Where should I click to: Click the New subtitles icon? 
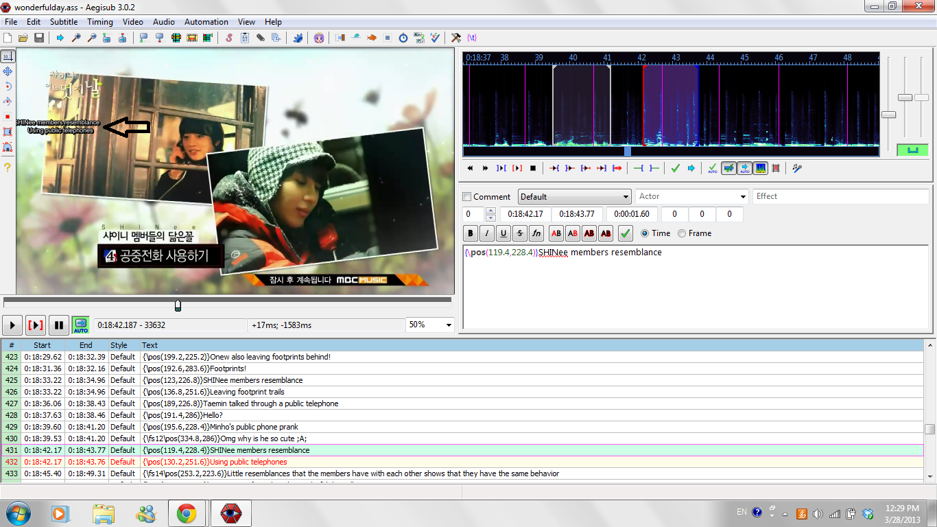[x=8, y=38]
